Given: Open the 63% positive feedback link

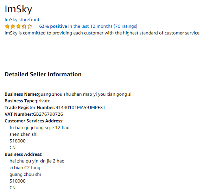Looking at the screenshot, I should coord(53,26).
